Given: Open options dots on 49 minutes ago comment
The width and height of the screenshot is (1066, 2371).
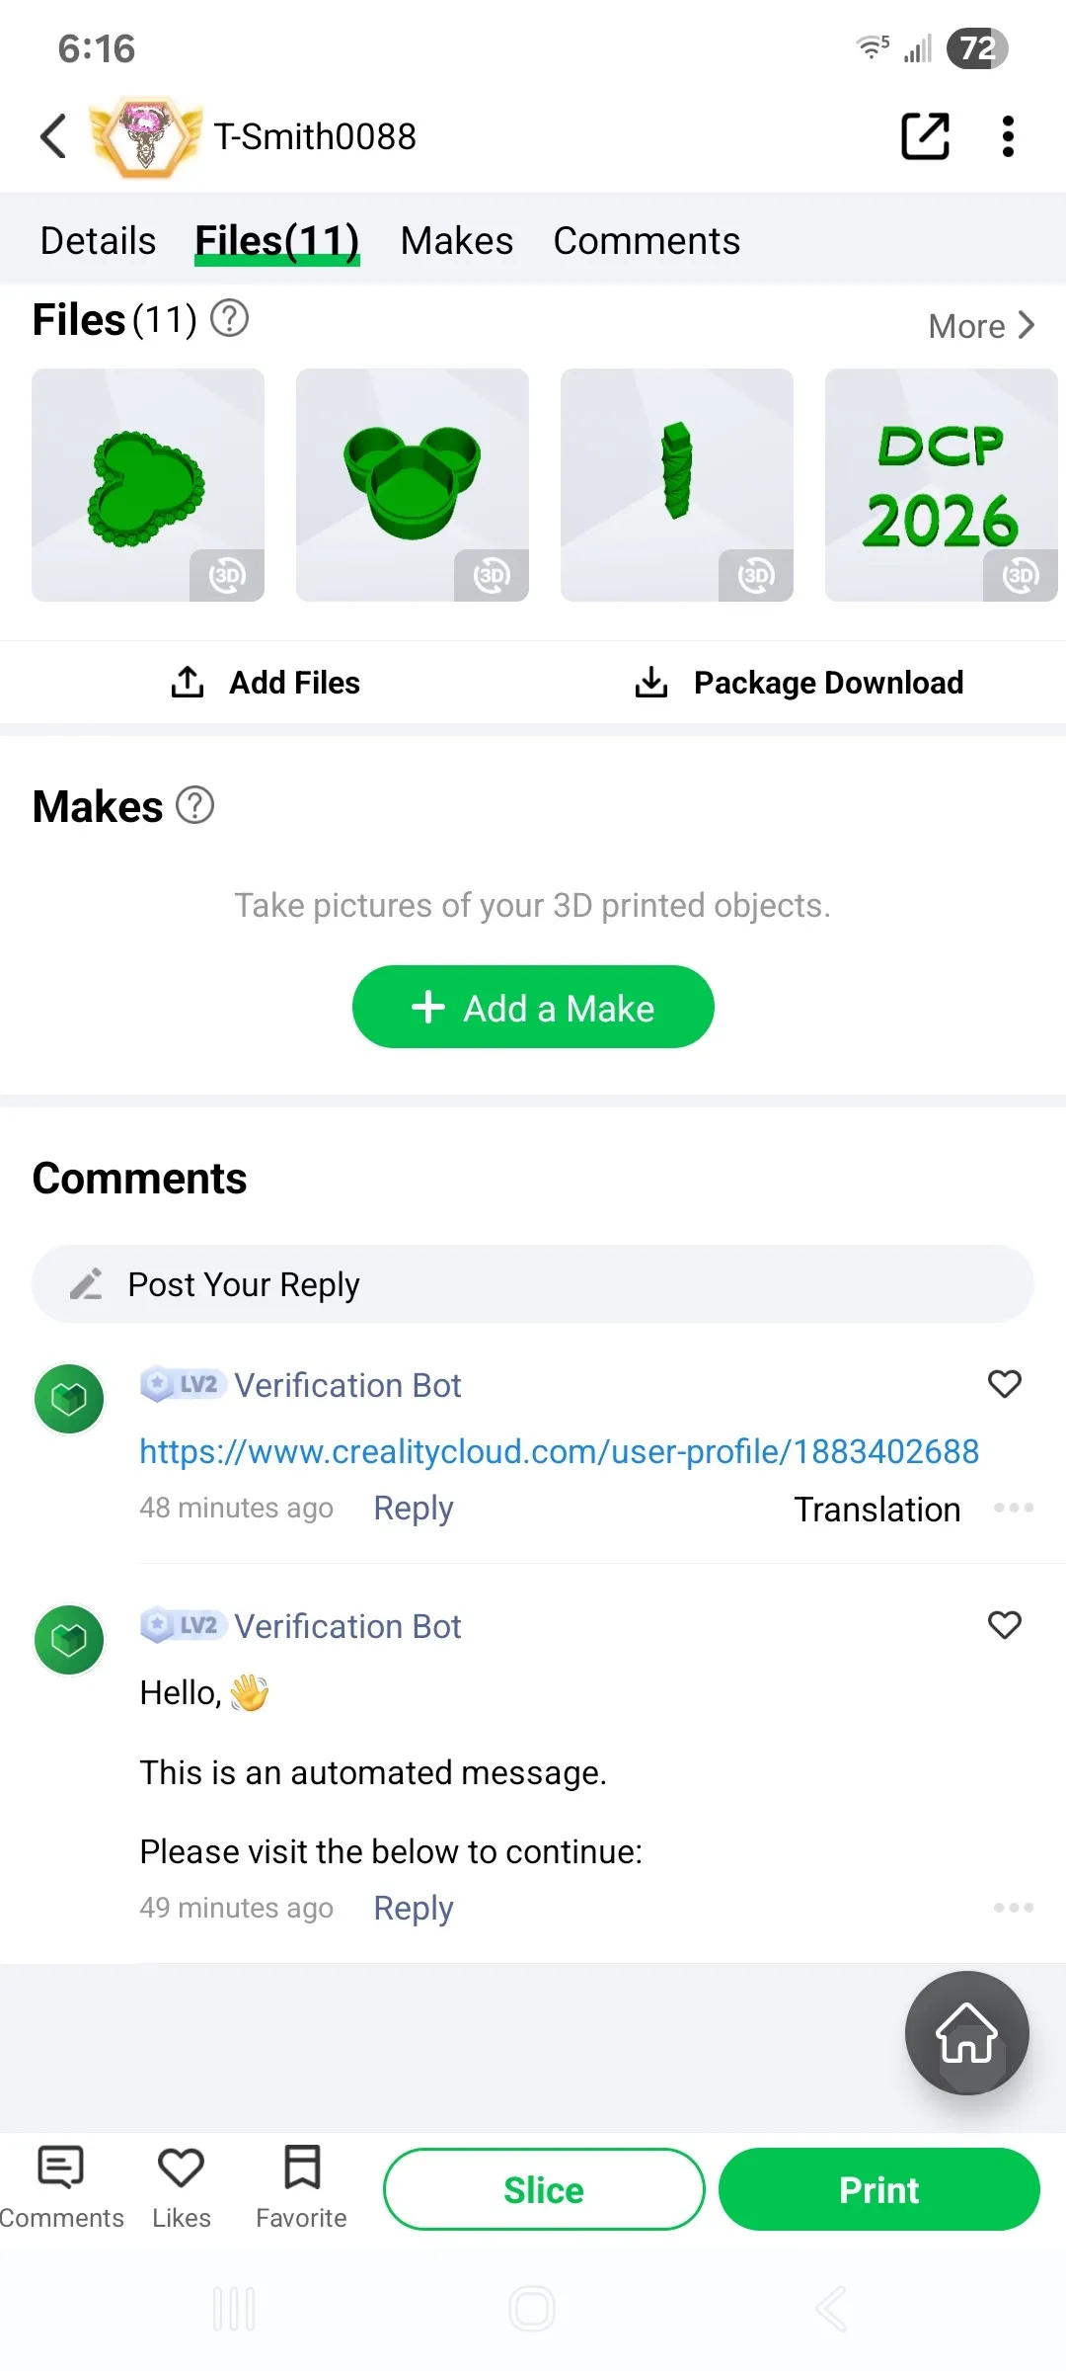Looking at the screenshot, I should click(1014, 1908).
